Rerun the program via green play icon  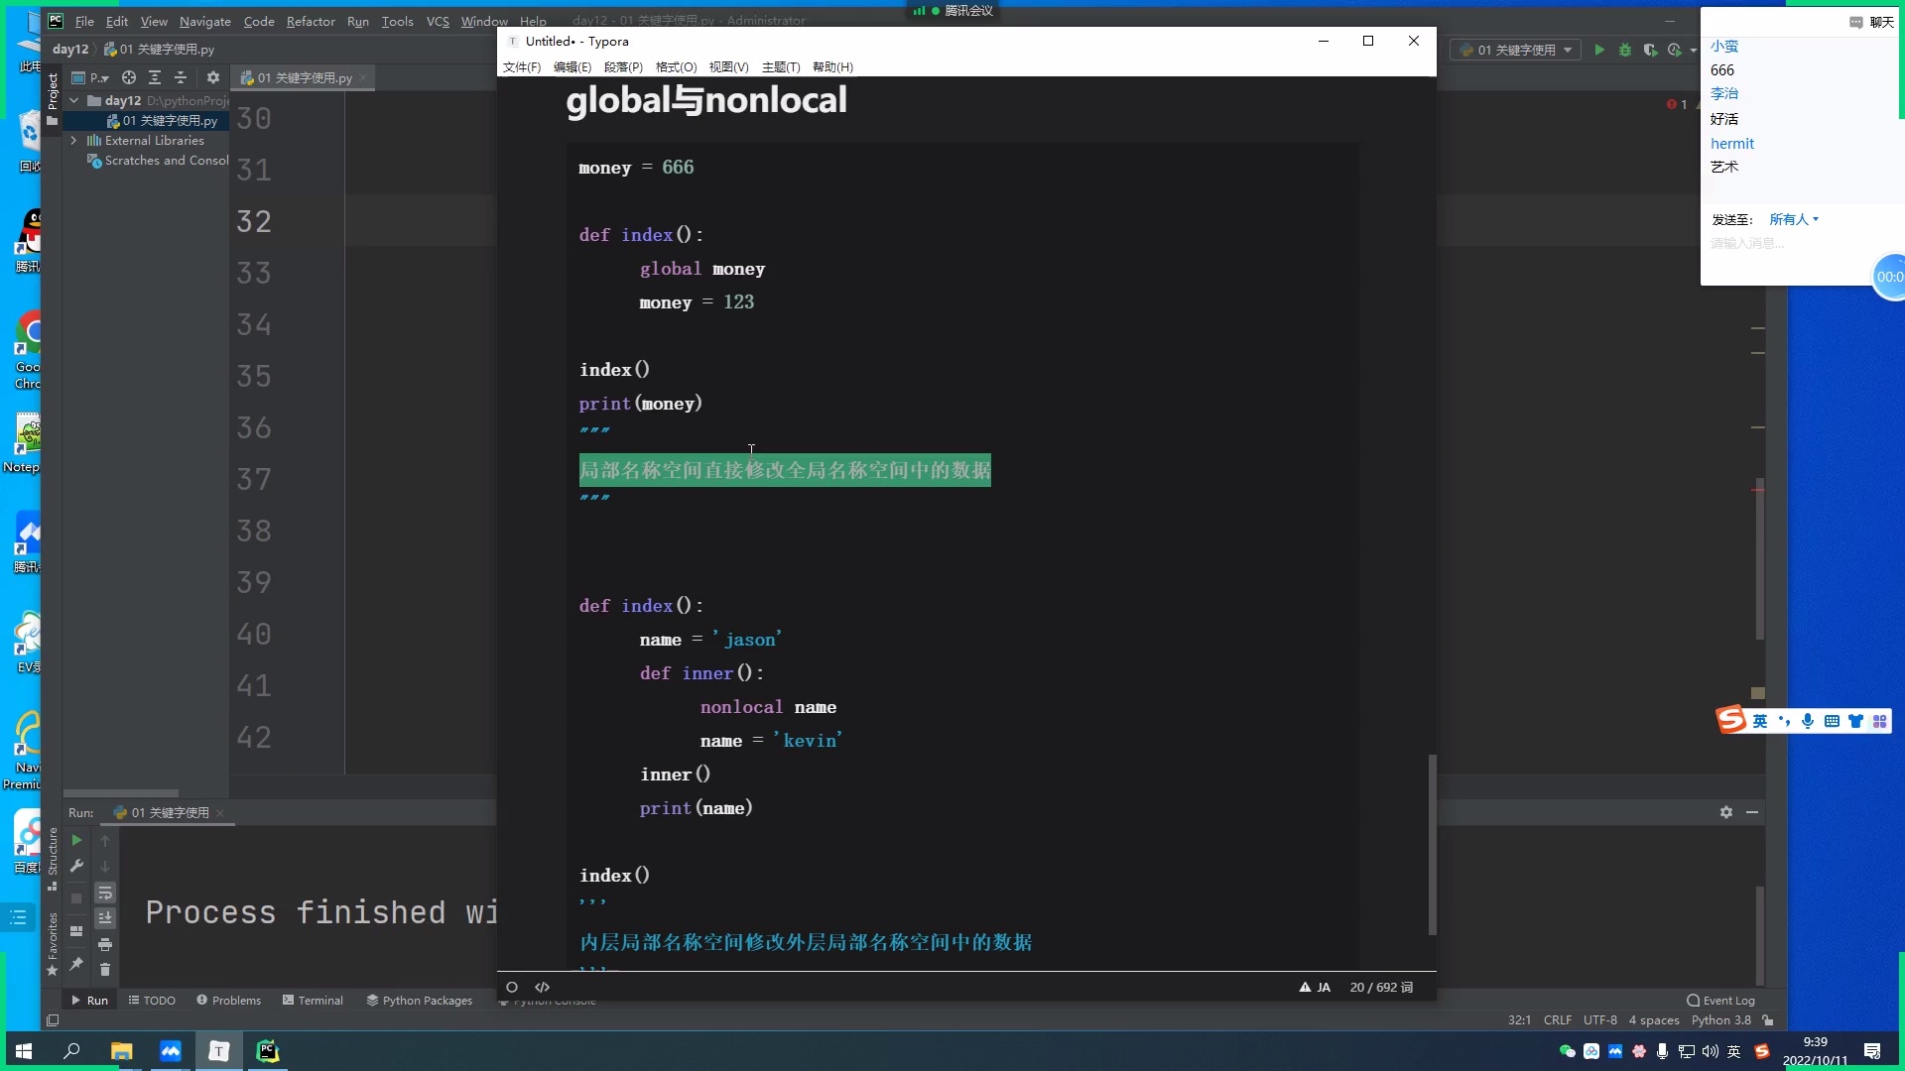(x=76, y=840)
